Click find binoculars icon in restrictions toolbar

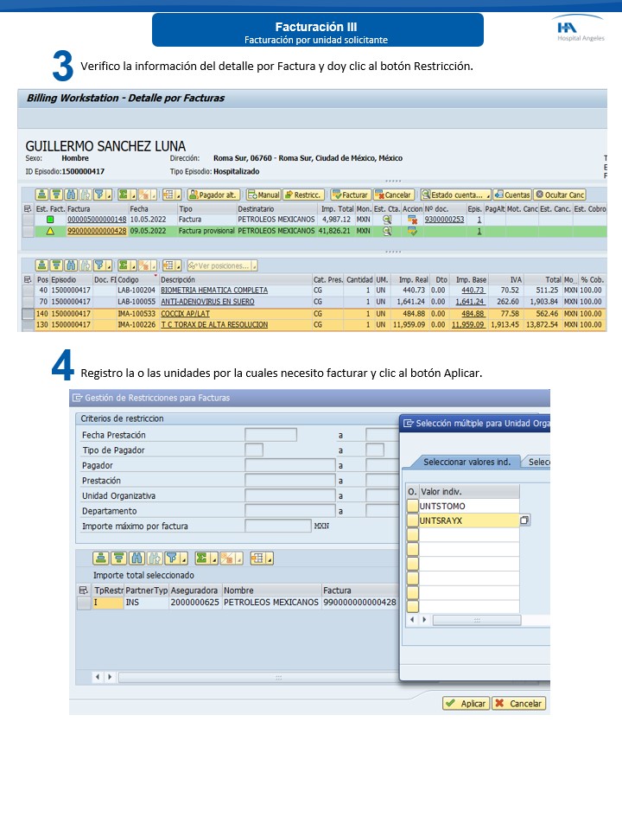point(135,559)
